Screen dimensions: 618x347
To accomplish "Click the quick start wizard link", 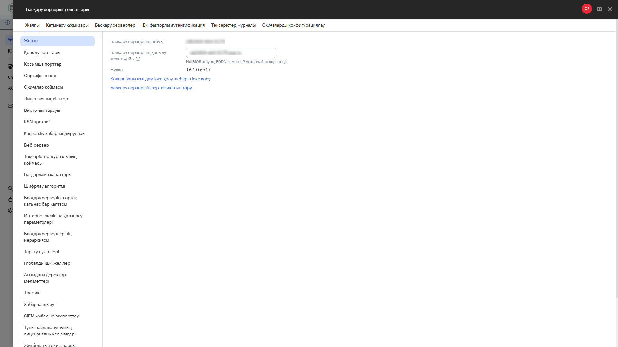I will pos(160,79).
